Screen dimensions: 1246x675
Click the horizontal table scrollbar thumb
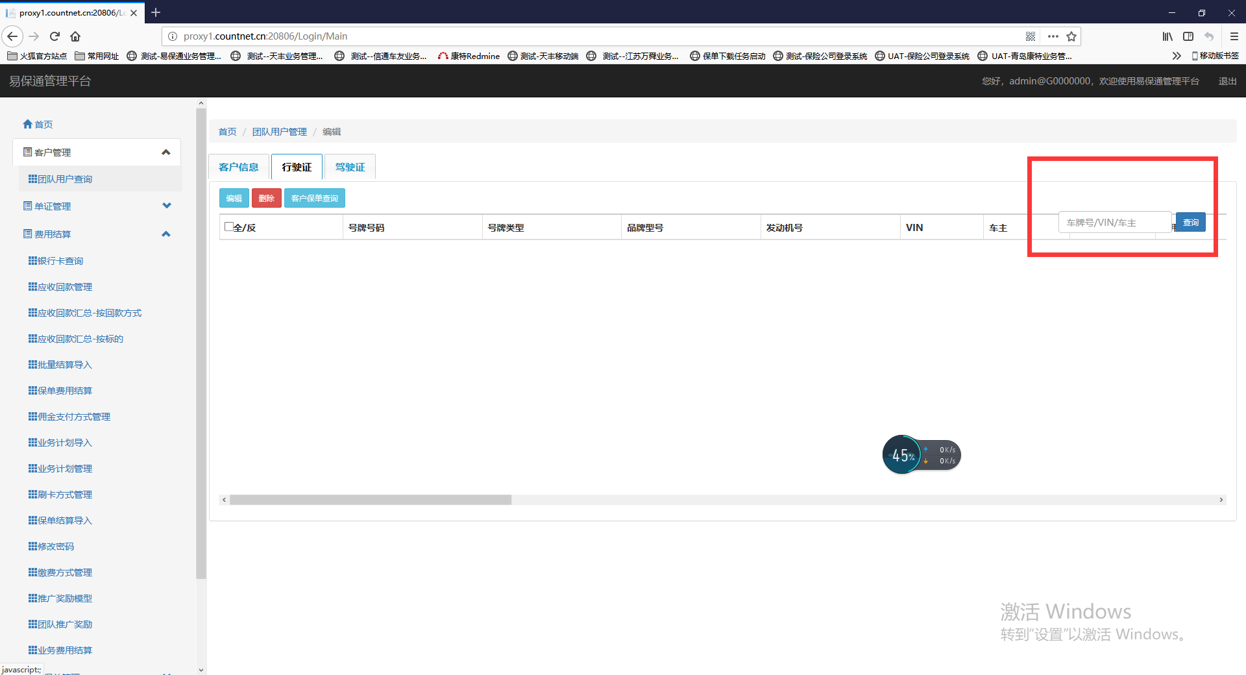click(371, 500)
